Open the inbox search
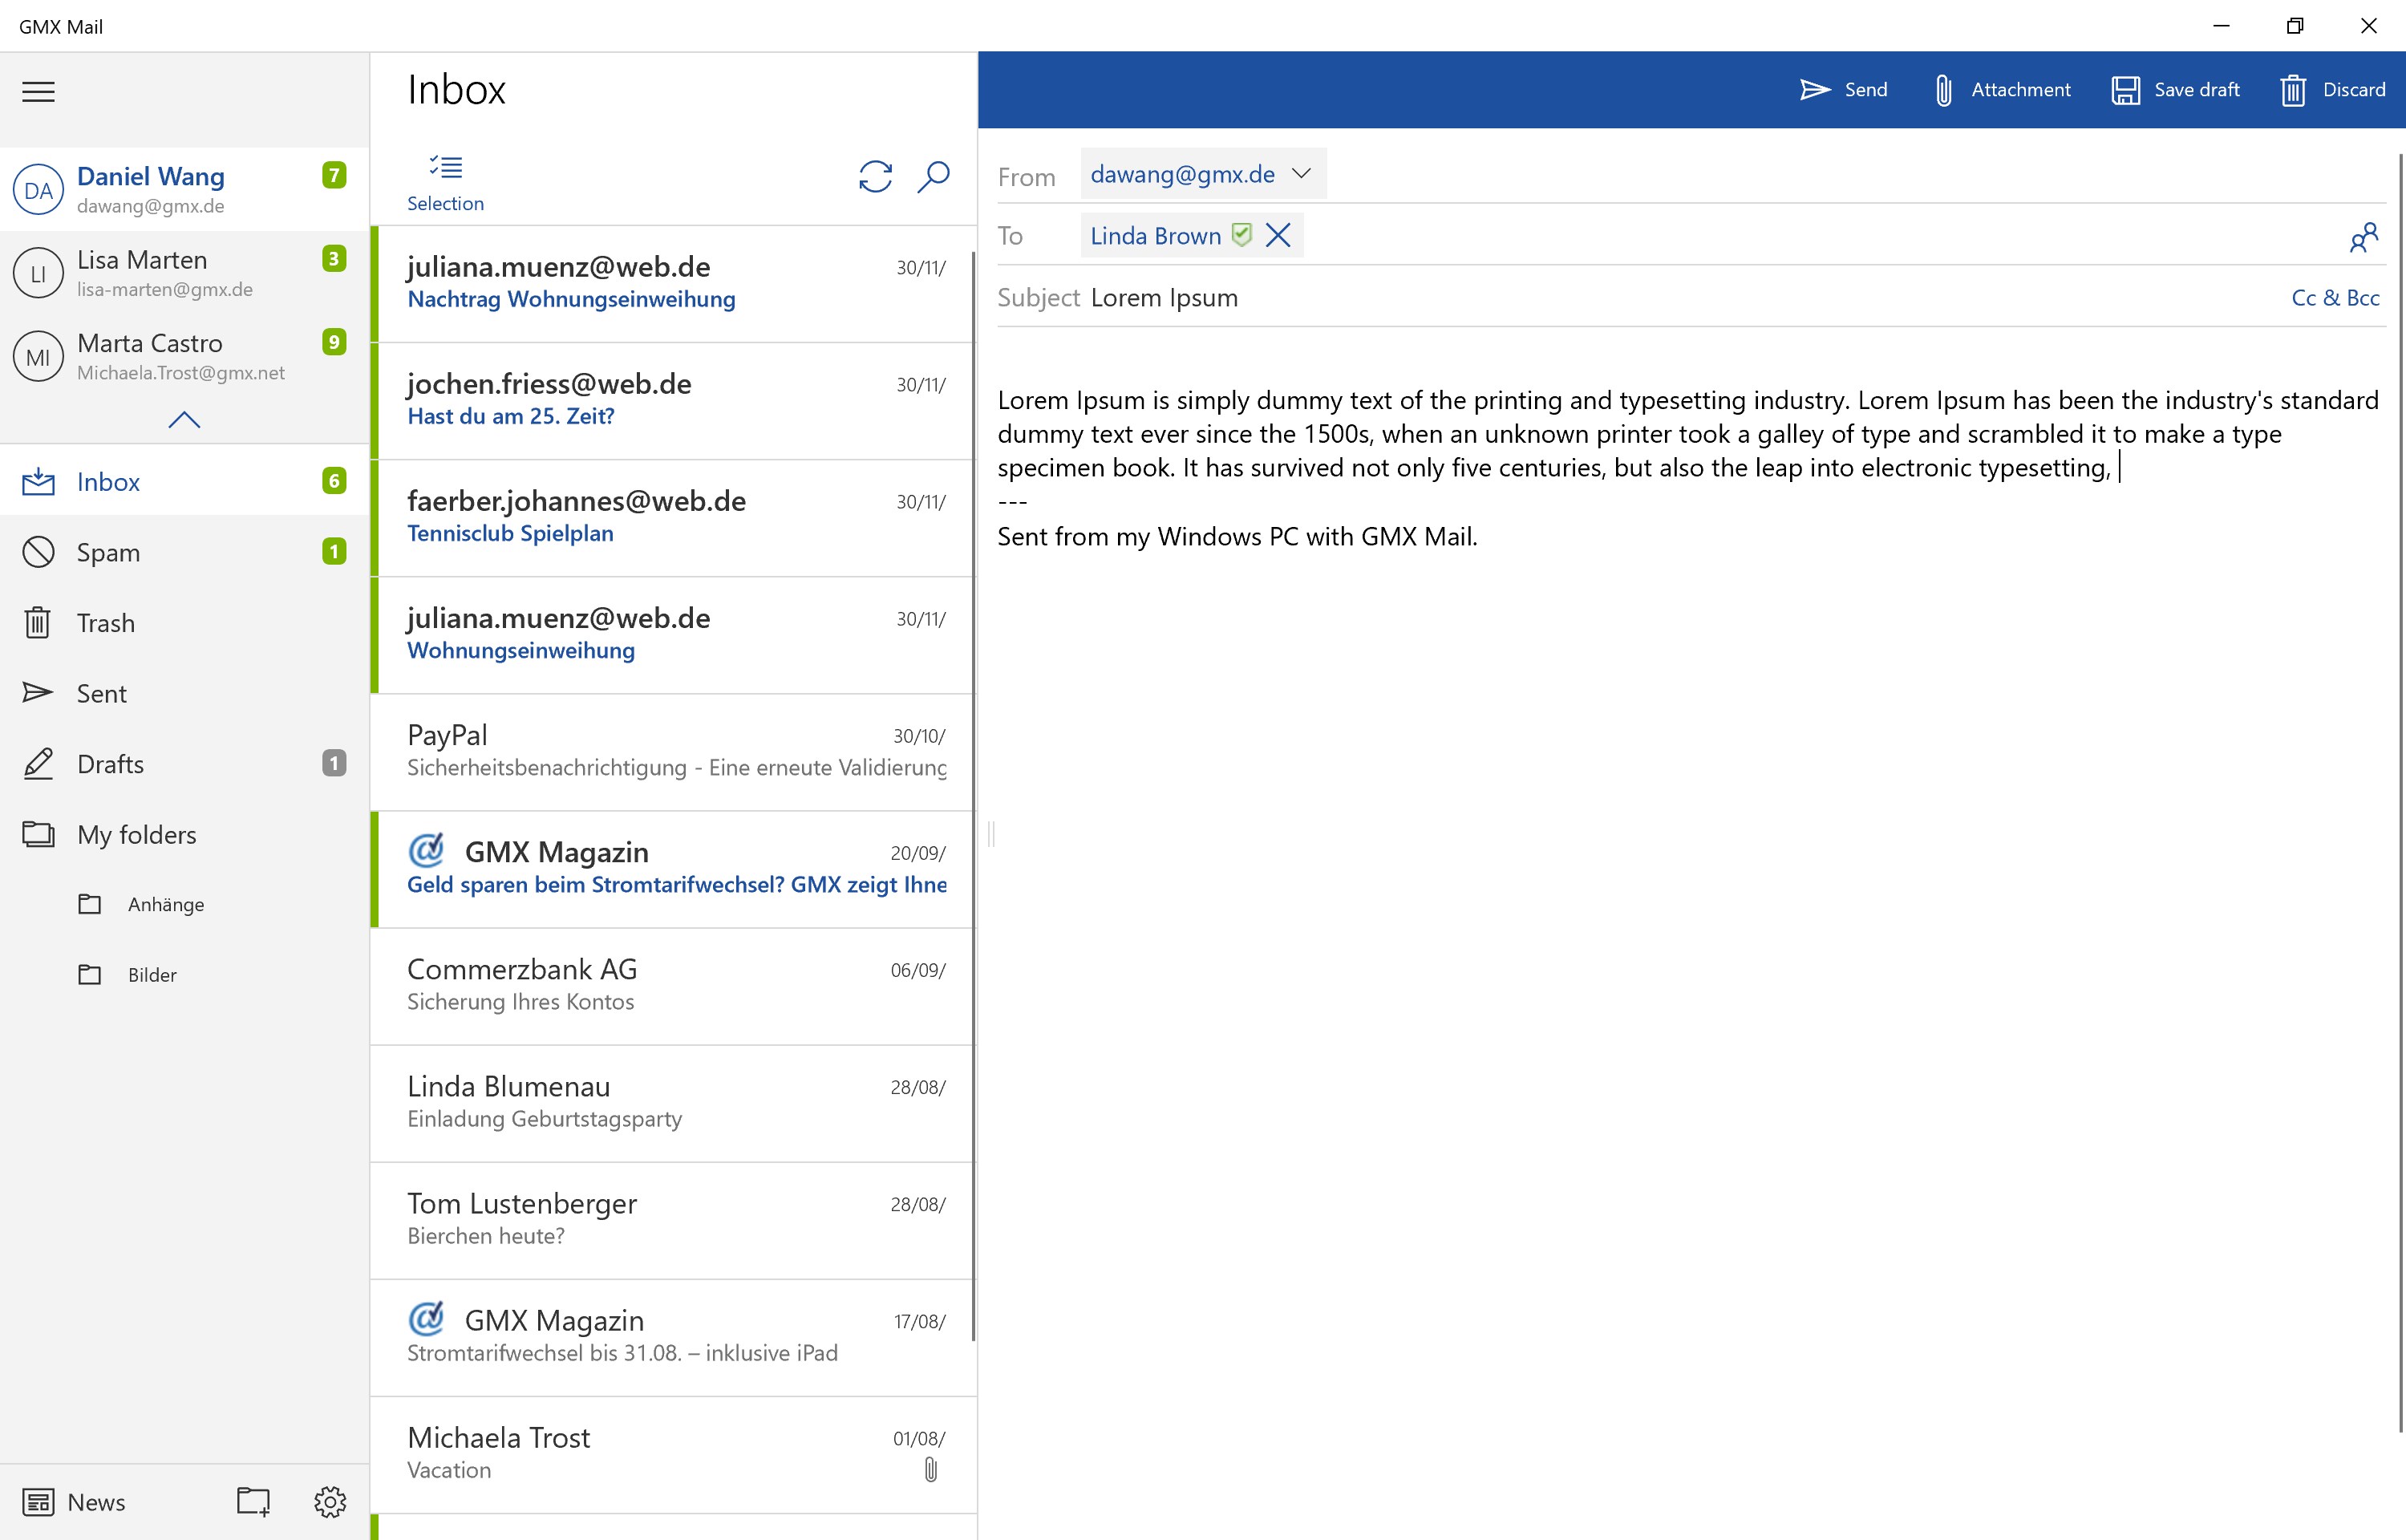Image resolution: width=2406 pixels, height=1540 pixels. (933, 177)
